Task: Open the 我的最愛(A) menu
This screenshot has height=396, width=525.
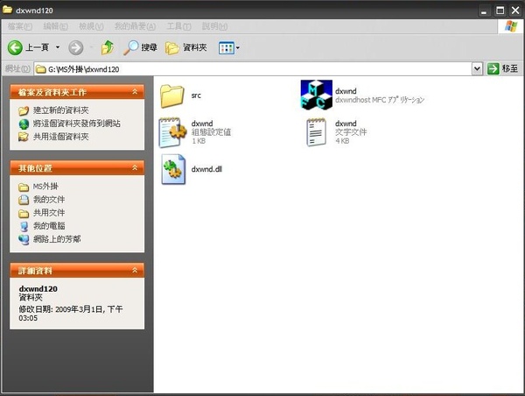Action: [135, 26]
